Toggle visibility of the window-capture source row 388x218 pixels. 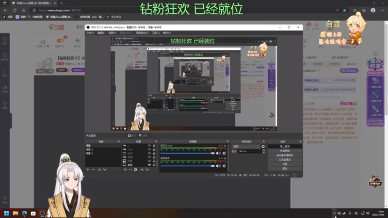149,153
